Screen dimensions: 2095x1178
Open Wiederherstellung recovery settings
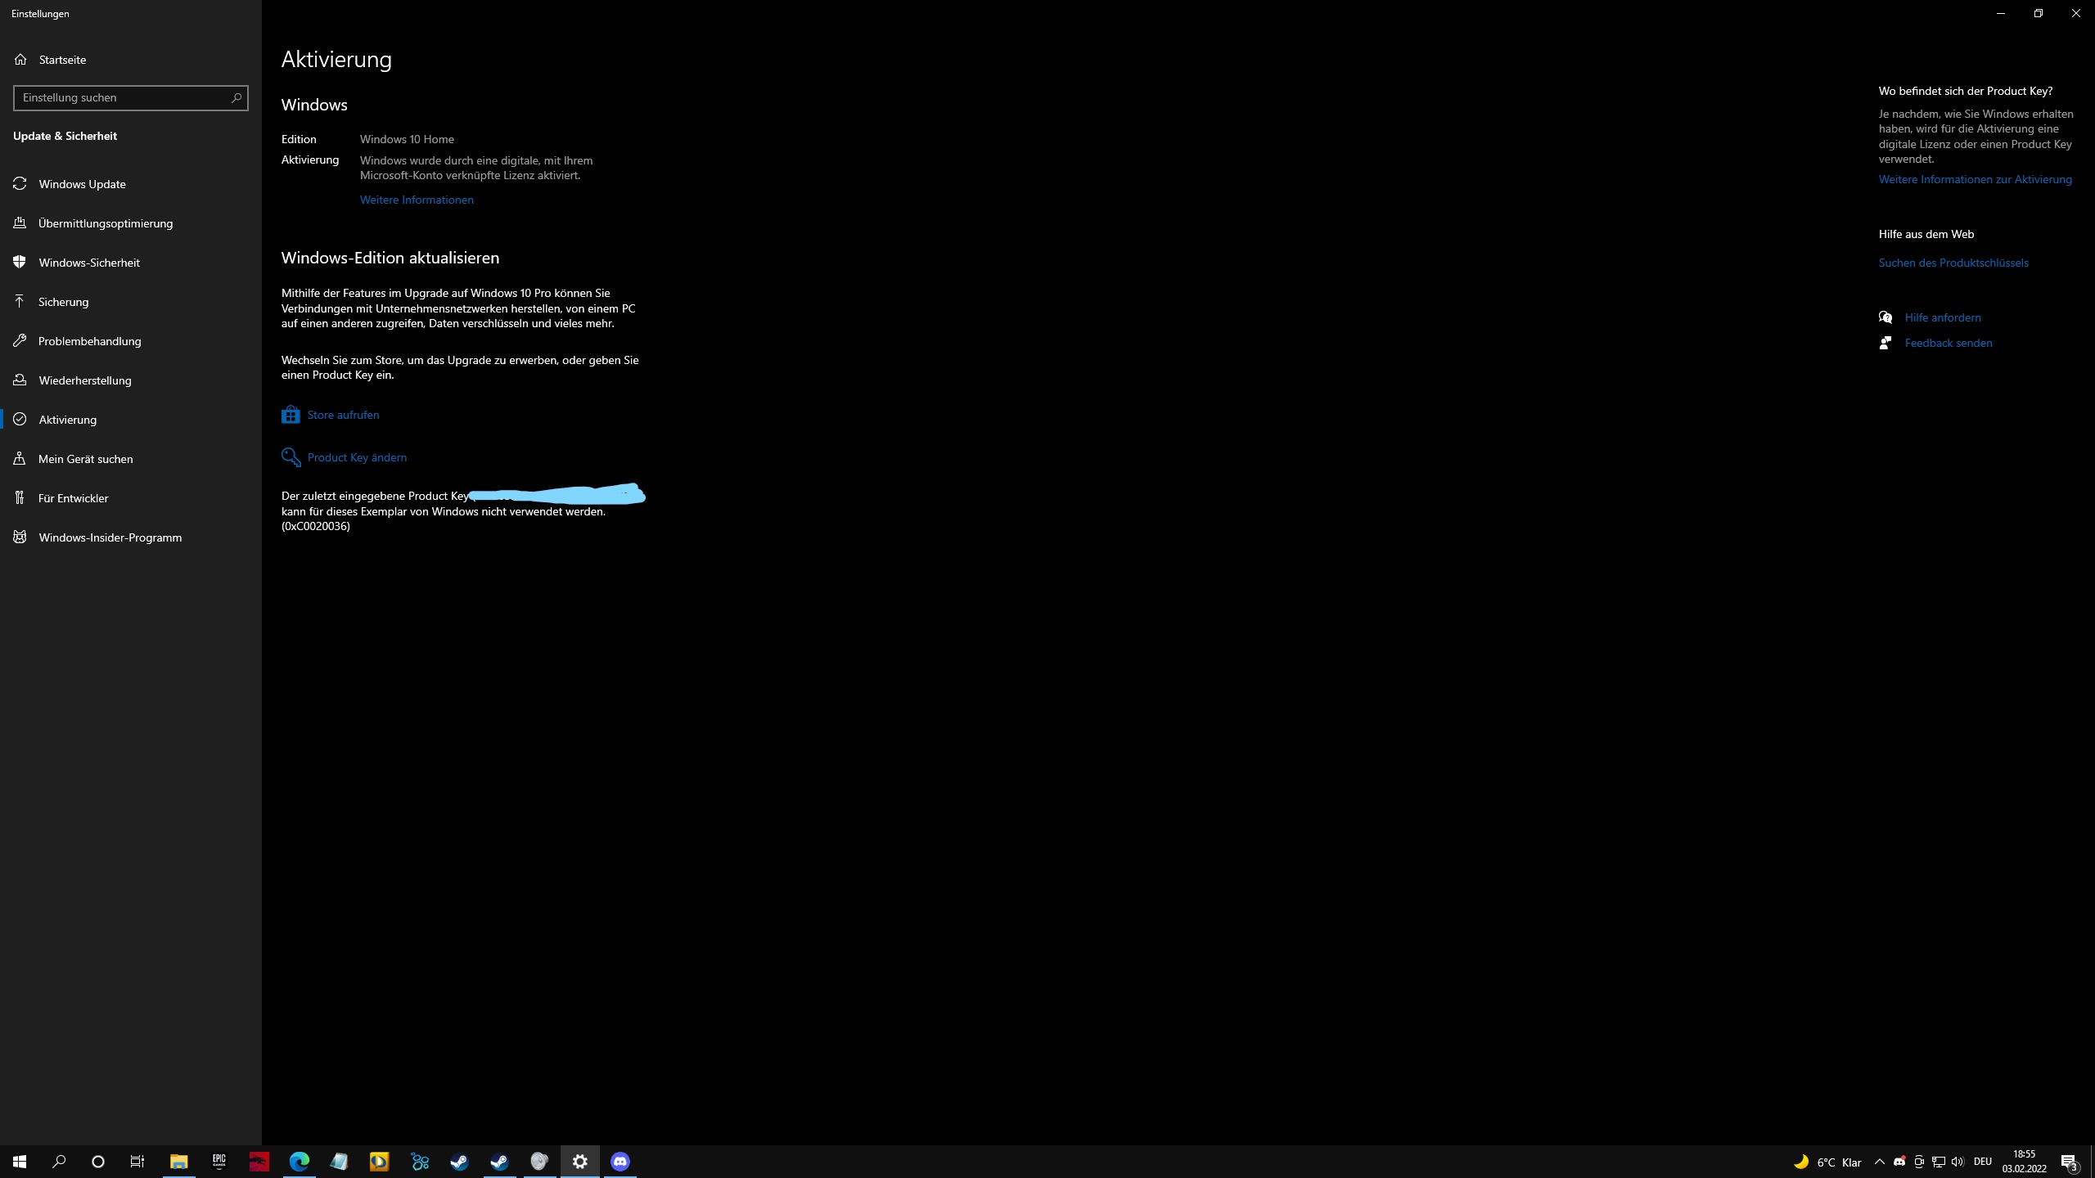pos(84,380)
